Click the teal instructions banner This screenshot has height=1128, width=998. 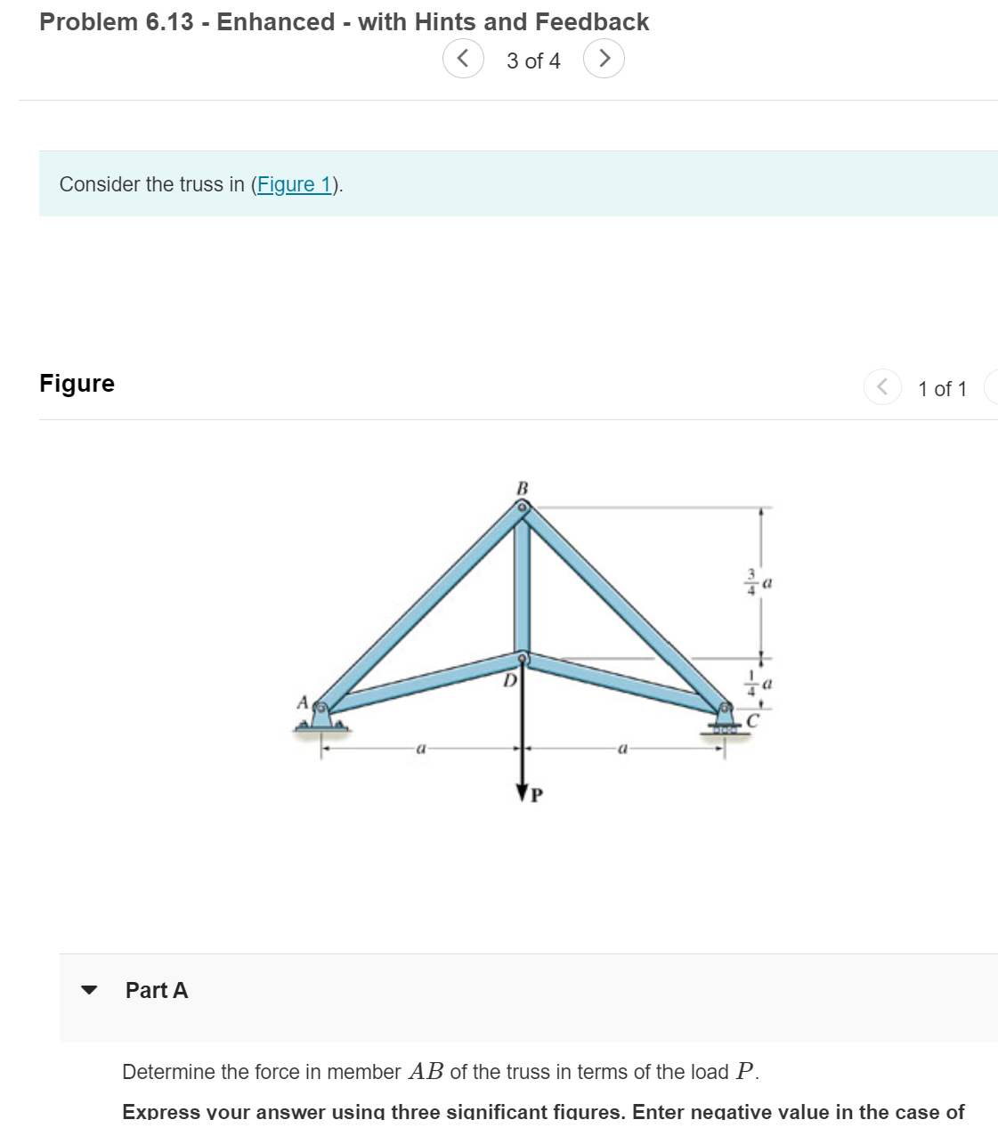499,184
